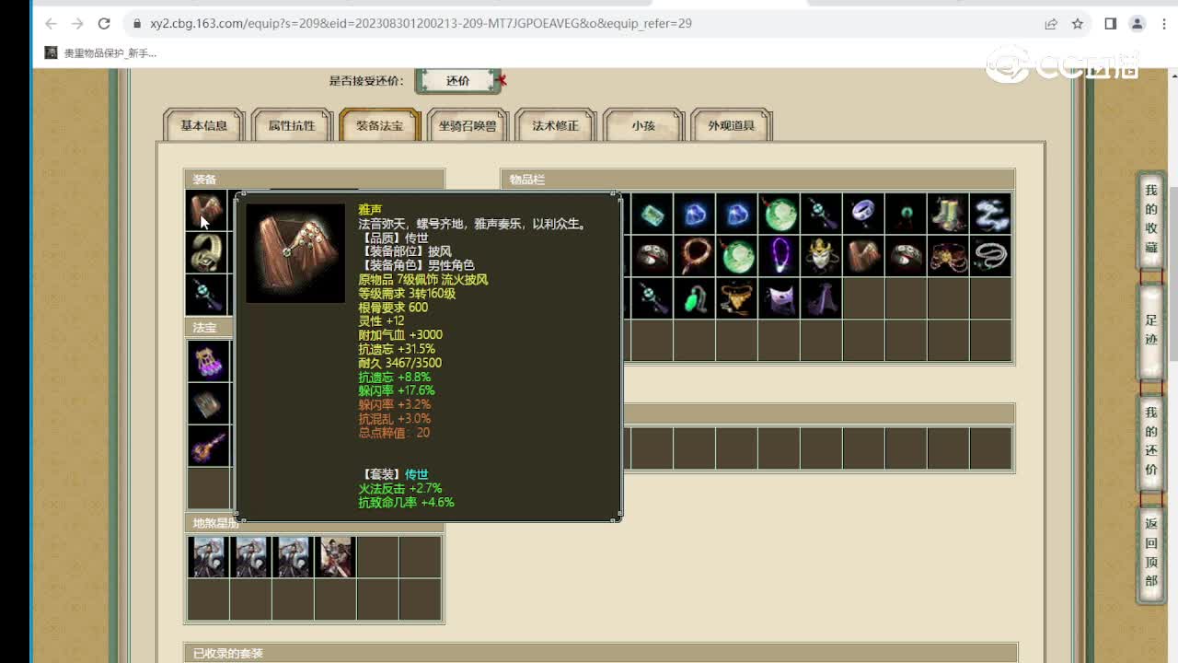Open the browser profile menu
Screen dimensions: 1178x663
click(x=1138, y=24)
